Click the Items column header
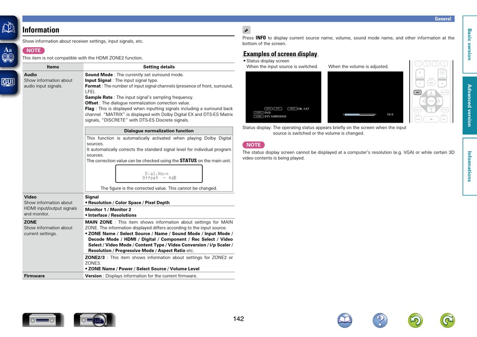The image size is (477, 337). pyautogui.click(x=53, y=67)
